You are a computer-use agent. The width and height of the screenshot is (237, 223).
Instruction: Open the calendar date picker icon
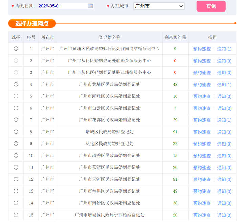[90, 6]
